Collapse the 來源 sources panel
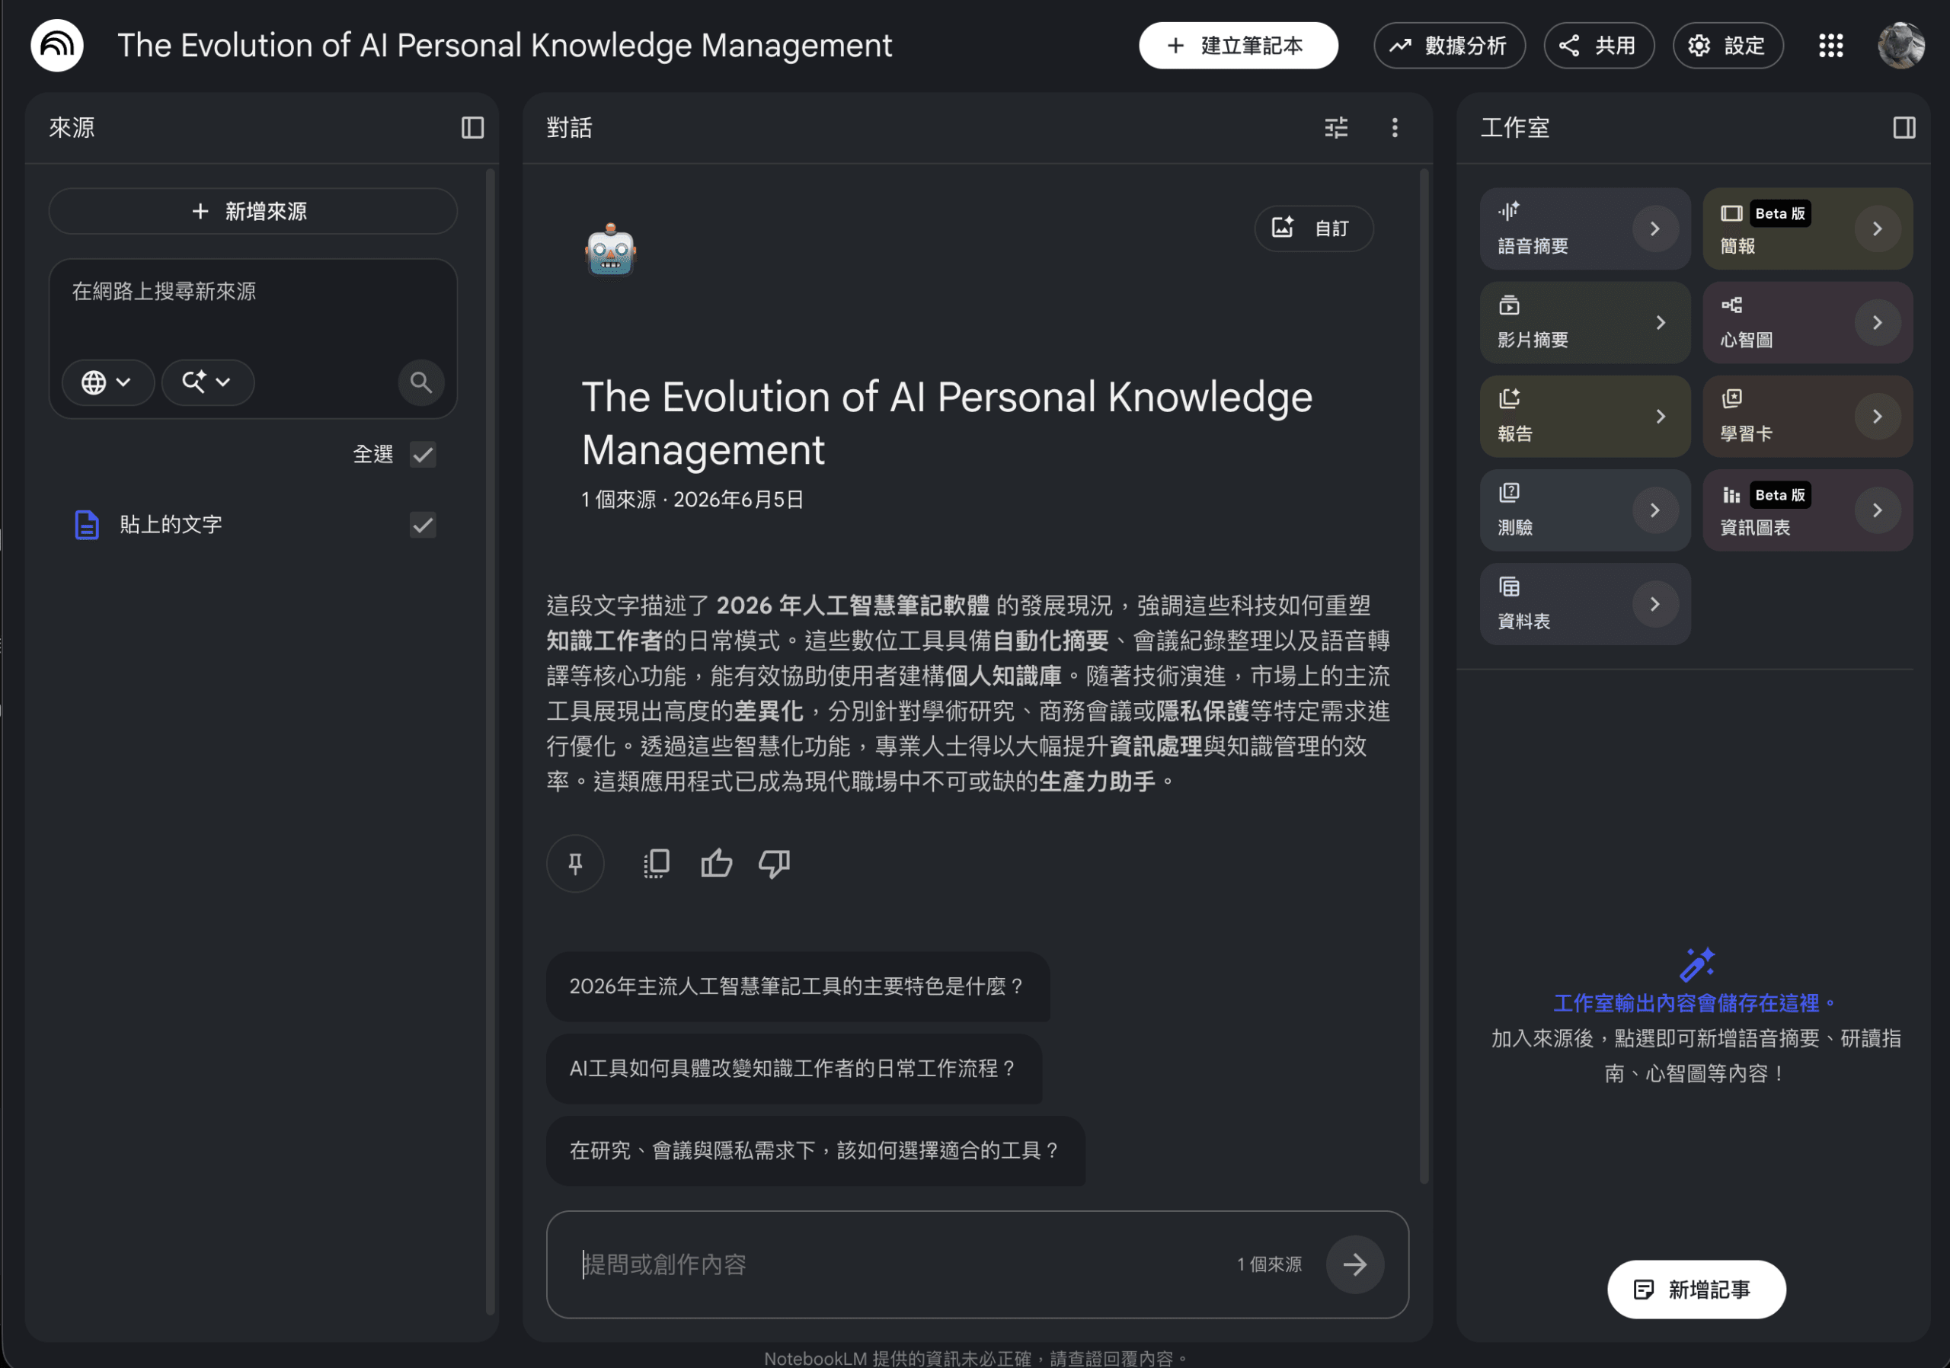 tap(472, 127)
